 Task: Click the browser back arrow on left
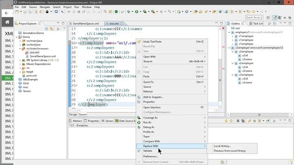click(6, 13)
